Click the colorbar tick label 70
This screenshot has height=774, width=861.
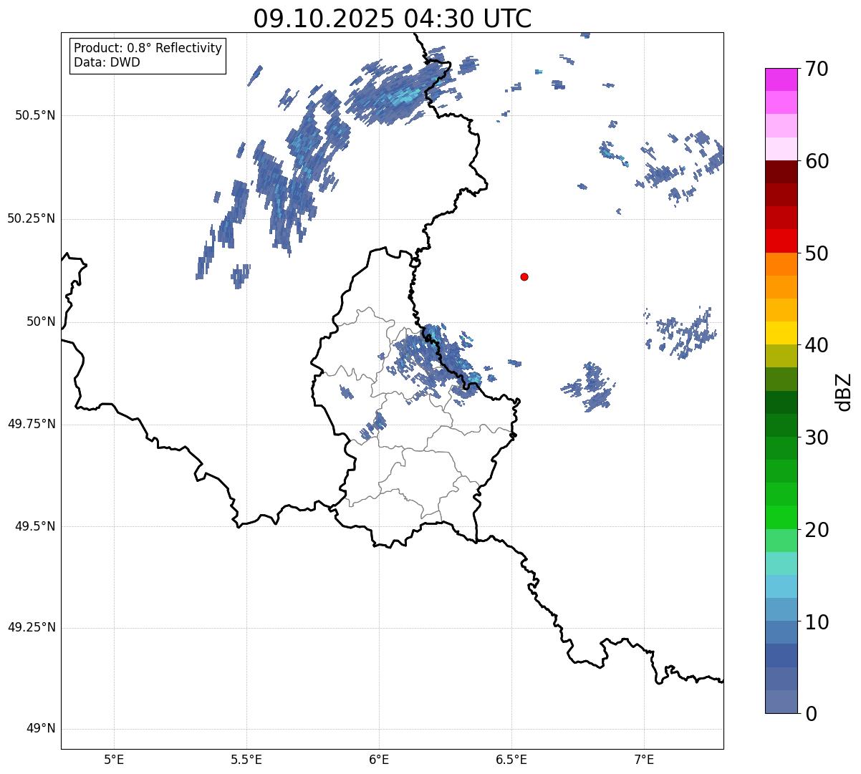tap(816, 69)
